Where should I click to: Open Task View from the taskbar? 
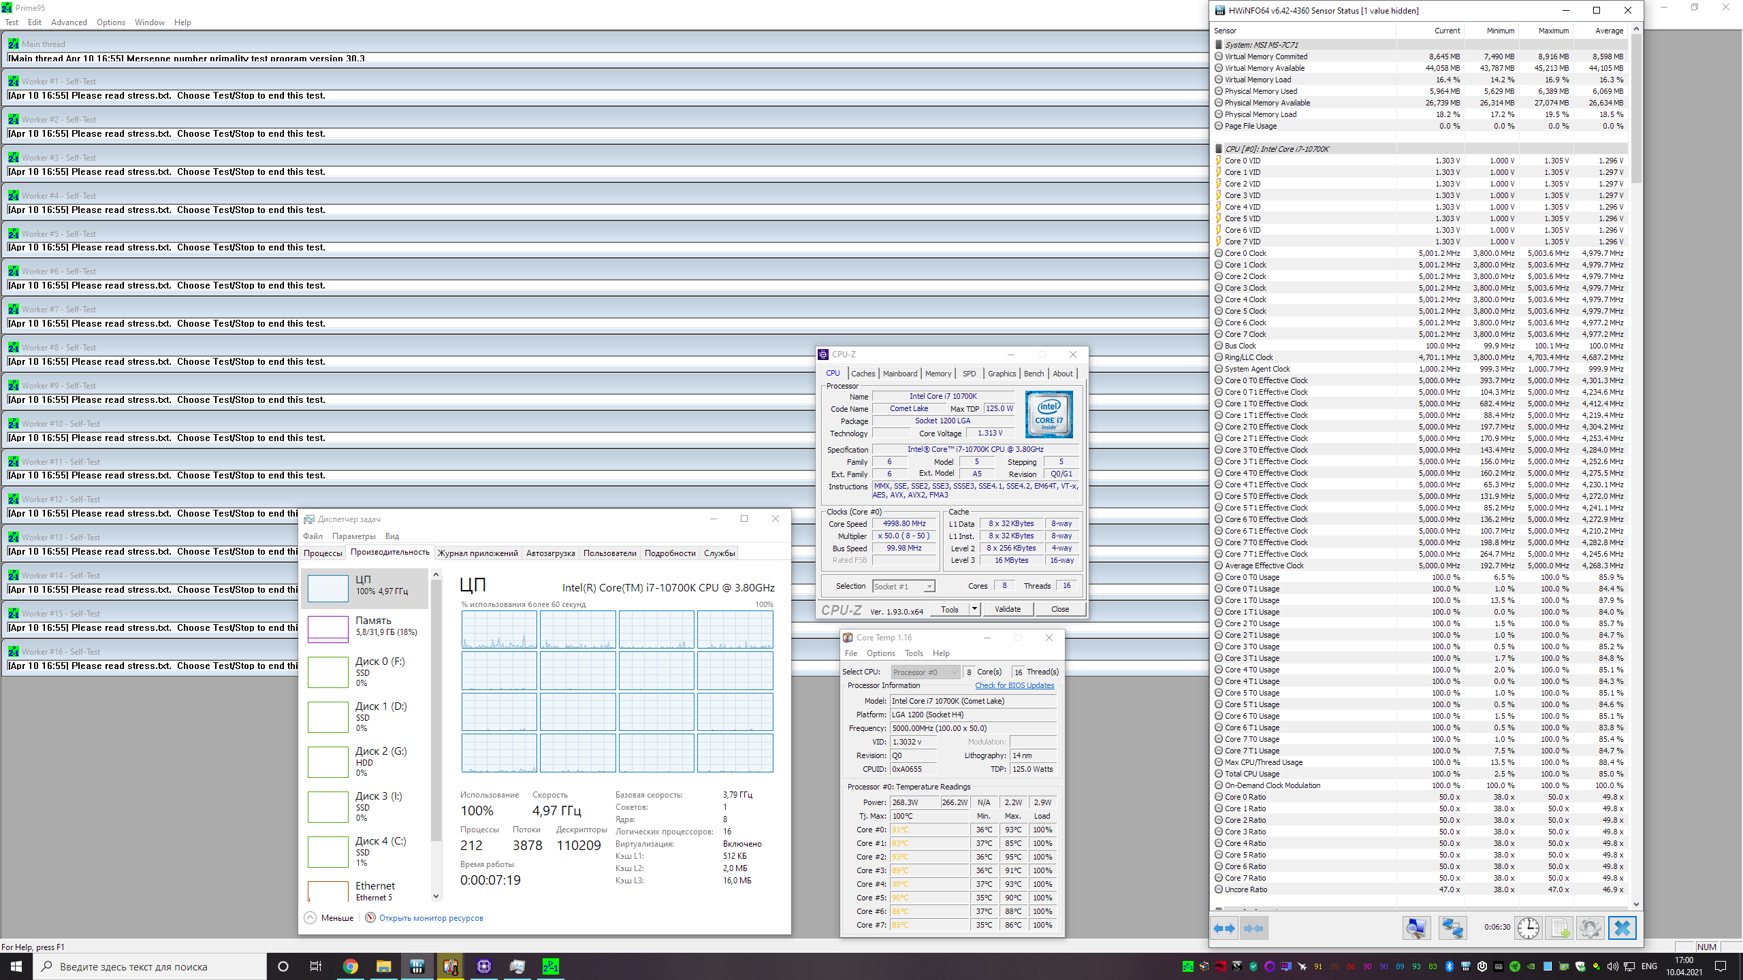(316, 966)
